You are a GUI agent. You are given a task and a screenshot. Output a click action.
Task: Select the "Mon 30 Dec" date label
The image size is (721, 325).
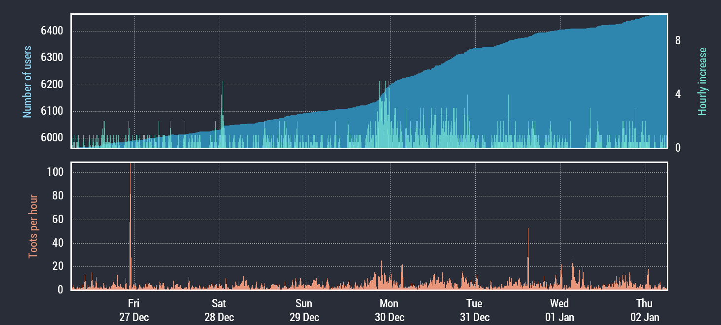[x=390, y=310]
